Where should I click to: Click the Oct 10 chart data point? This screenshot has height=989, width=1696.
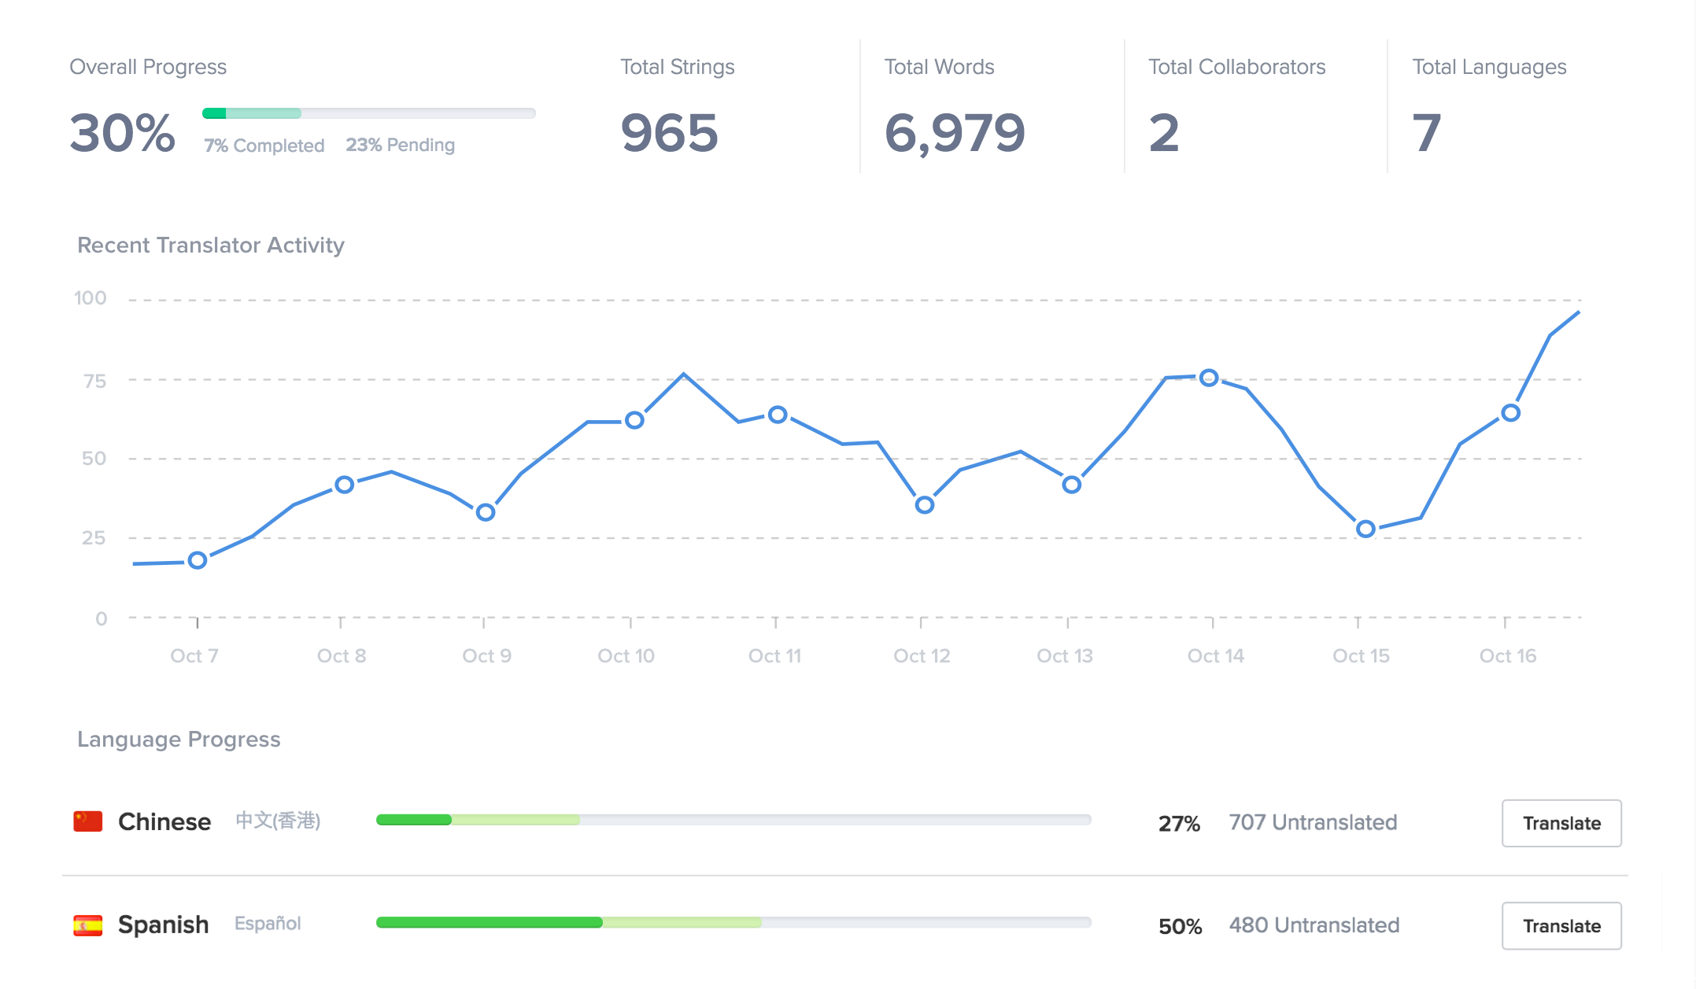coord(634,420)
